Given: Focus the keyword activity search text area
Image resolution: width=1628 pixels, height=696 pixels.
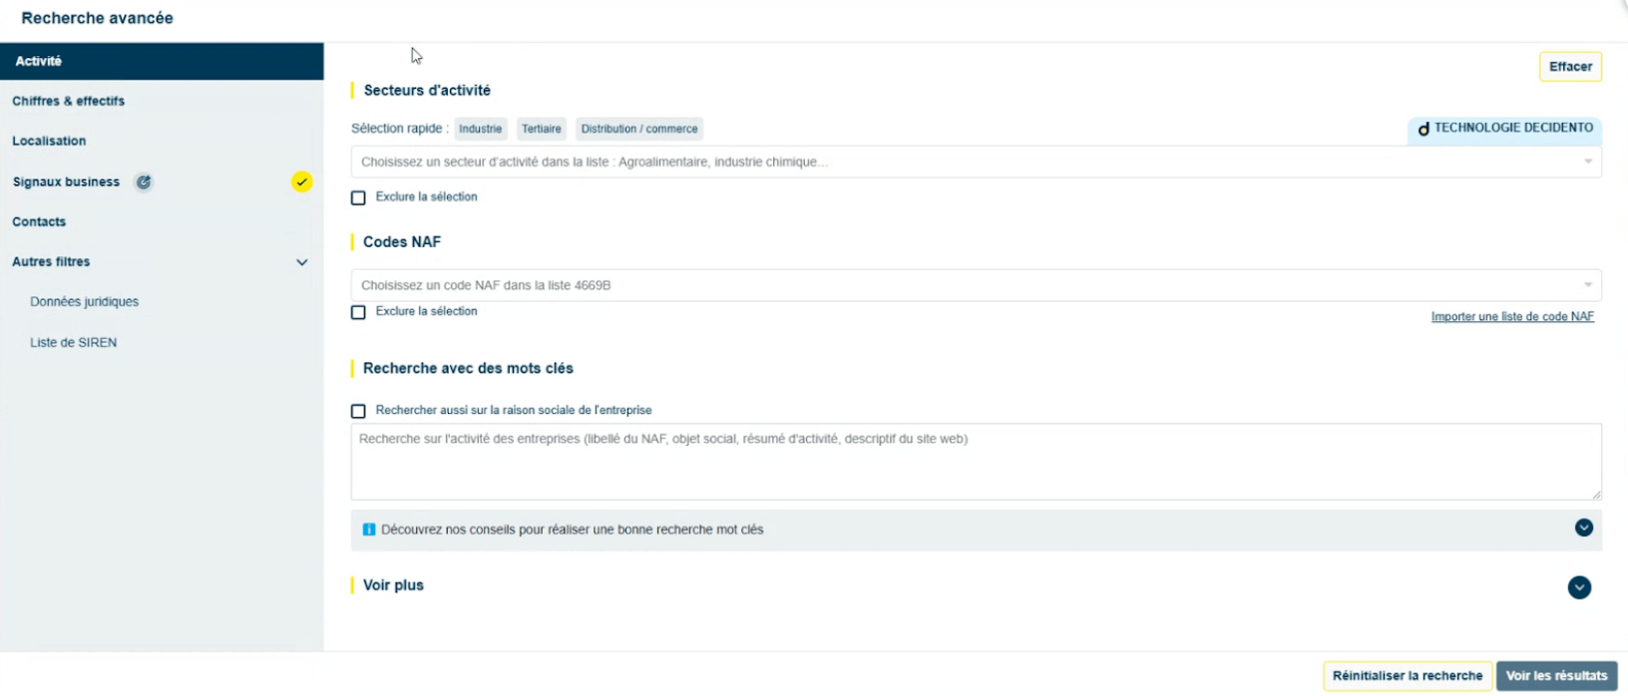Looking at the screenshot, I should (976, 462).
